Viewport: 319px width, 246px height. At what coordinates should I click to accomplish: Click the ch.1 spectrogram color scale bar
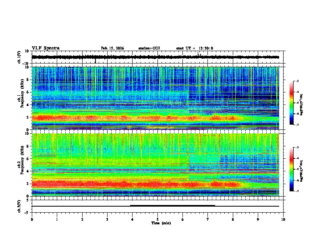(x=291, y=103)
